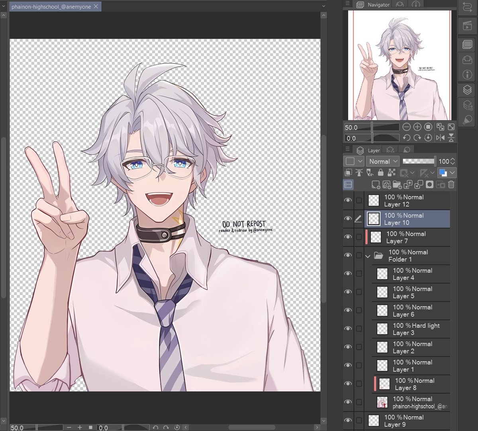
Task: Hide visibility of Layer 12
Action: (x=348, y=200)
